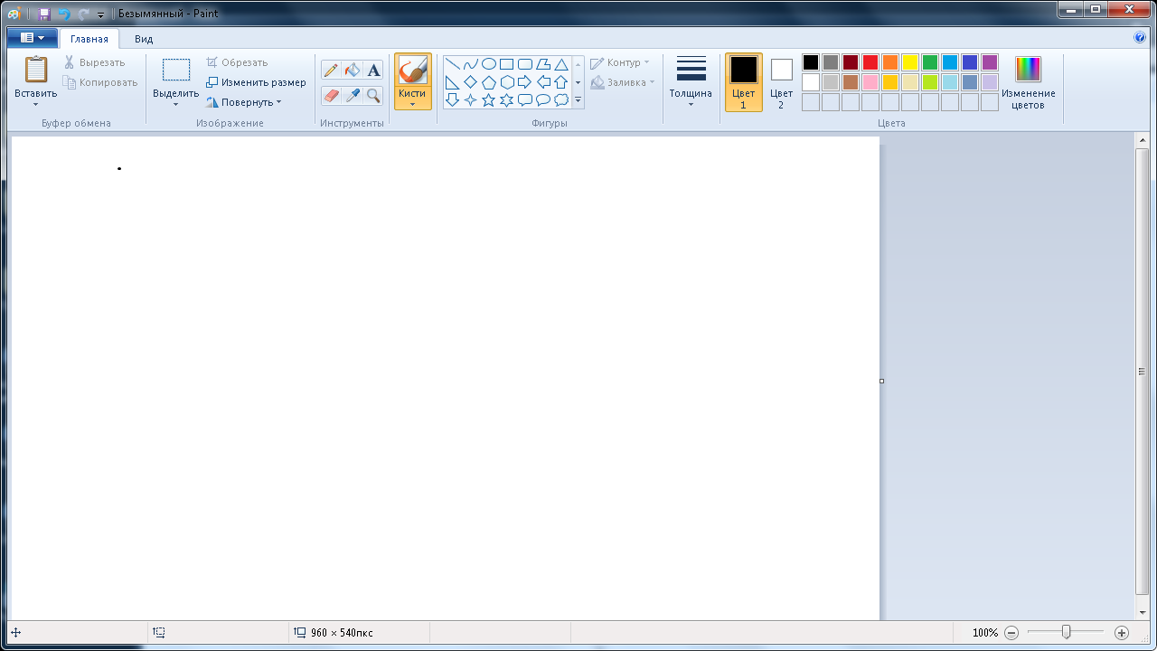This screenshot has height=651, width=1157.
Task: Open the Paint help button
Action: (x=1140, y=38)
